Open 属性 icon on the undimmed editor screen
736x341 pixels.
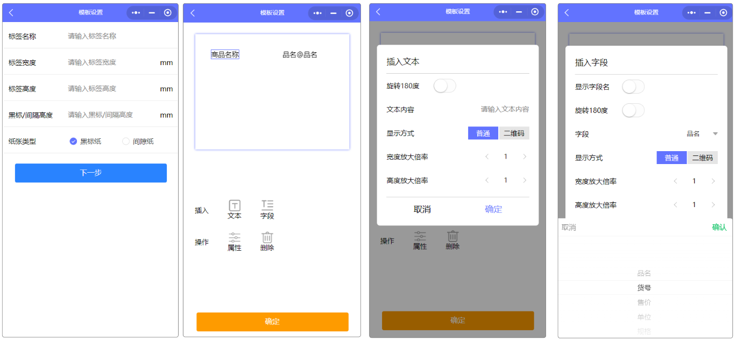(x=235, y=237)
